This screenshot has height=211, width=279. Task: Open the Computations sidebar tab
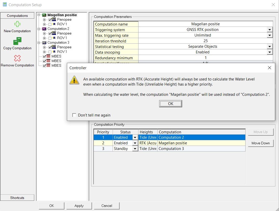(x=17, y=16)
